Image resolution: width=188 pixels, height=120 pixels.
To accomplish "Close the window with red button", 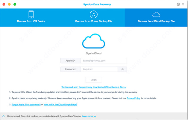I will 4,4.
